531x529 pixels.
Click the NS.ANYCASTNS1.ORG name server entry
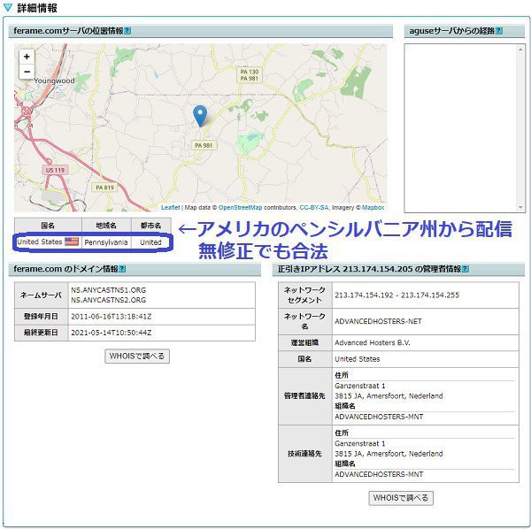[108, 288]
